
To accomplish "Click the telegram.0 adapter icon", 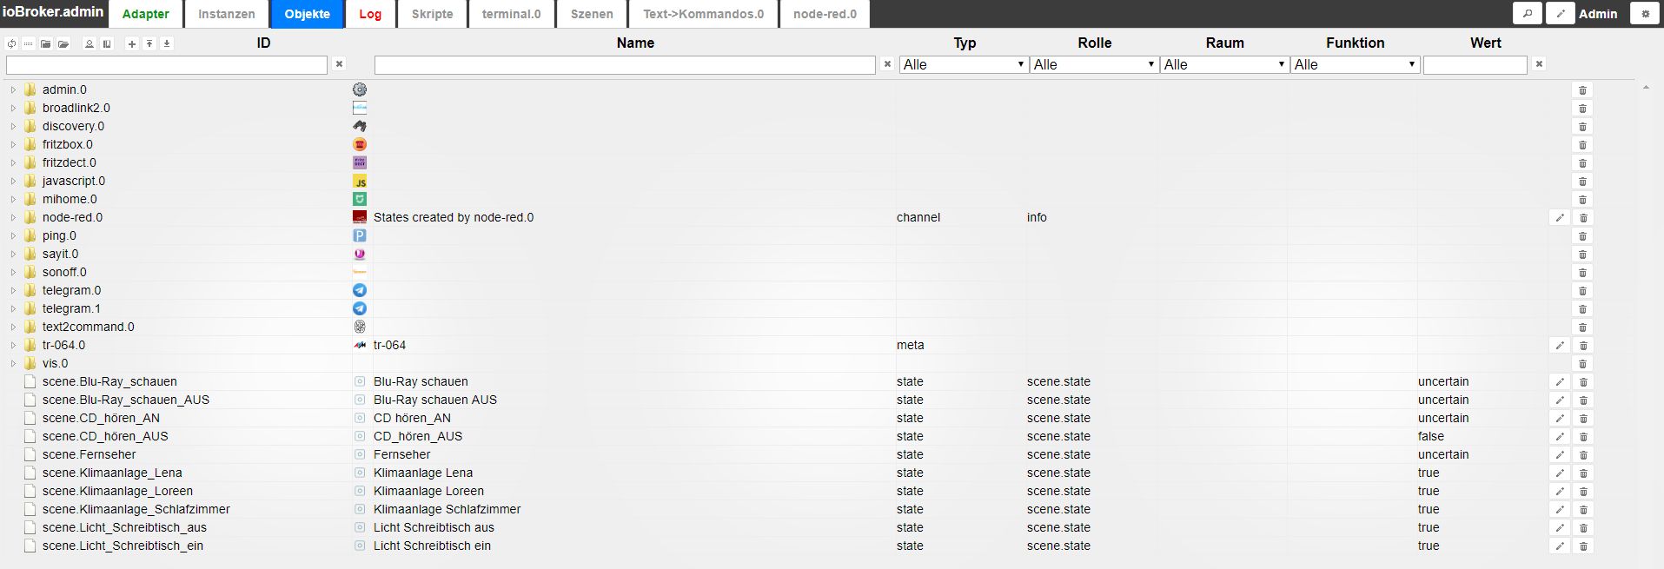I will [360, 290].
